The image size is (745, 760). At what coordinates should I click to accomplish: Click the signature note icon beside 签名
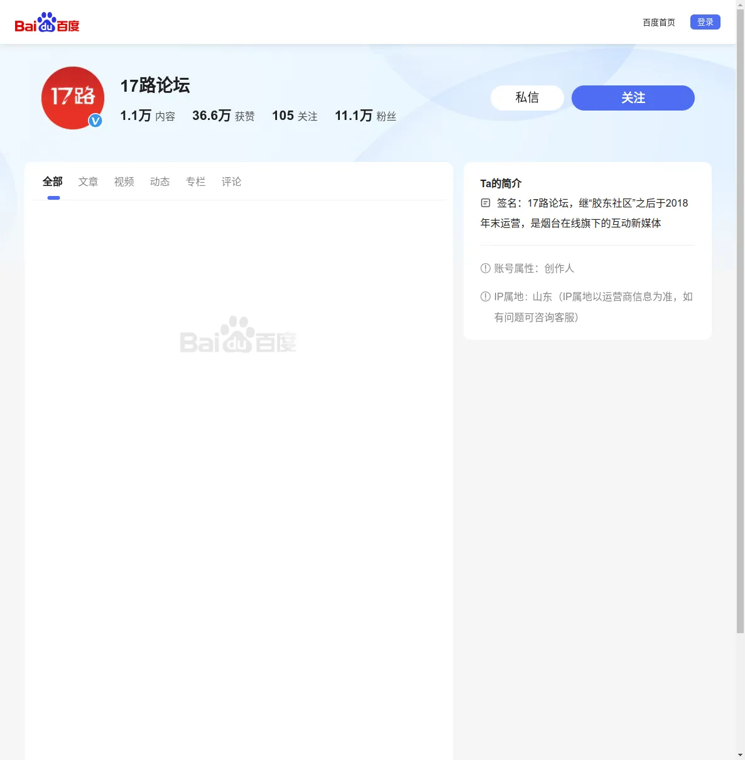coord(486,203)
